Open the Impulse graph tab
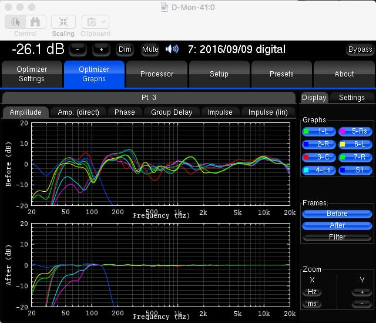The height and width of the screenshot is (323, 376). 220,112
